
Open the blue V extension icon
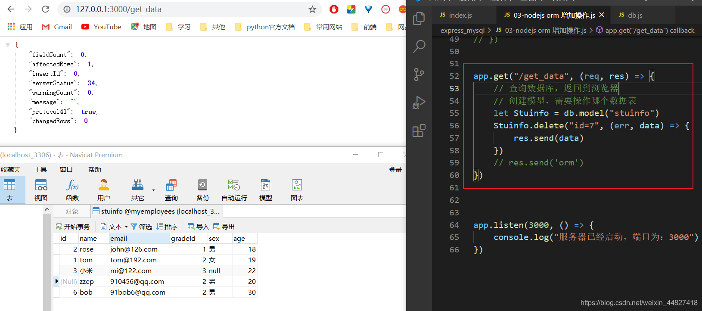[x=368, y=9]
